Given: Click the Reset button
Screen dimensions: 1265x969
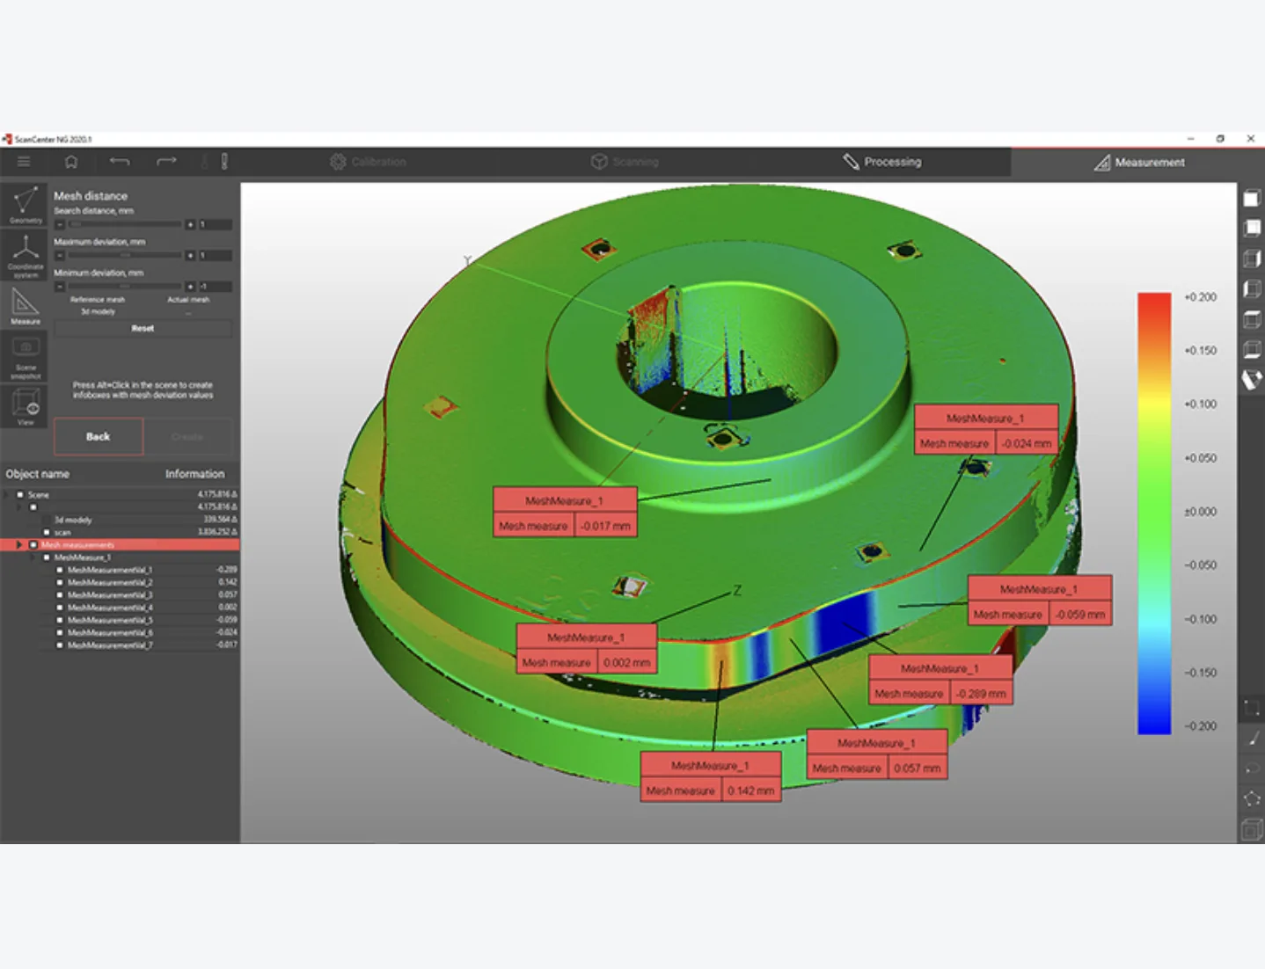Looking at the screenshot, I should [143, 328].
